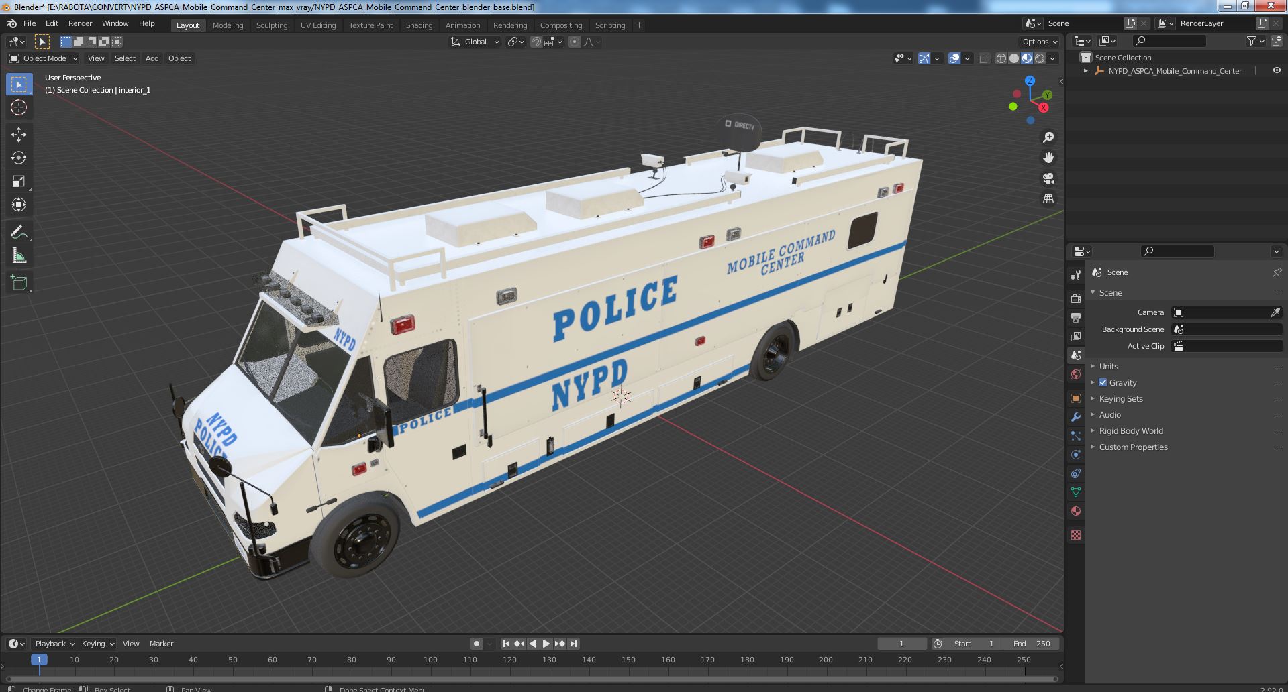Image resolution: width=1288 pixels, height=692 pixels.
Task: Open the World properties tab
Action: [1076, 374]
